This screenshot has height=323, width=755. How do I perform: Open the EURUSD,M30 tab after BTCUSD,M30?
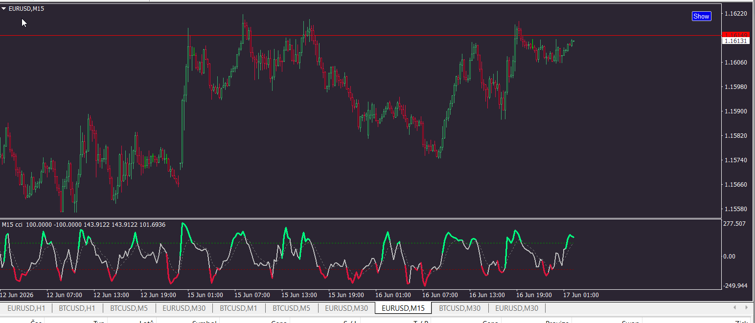(x=517, y=308)
